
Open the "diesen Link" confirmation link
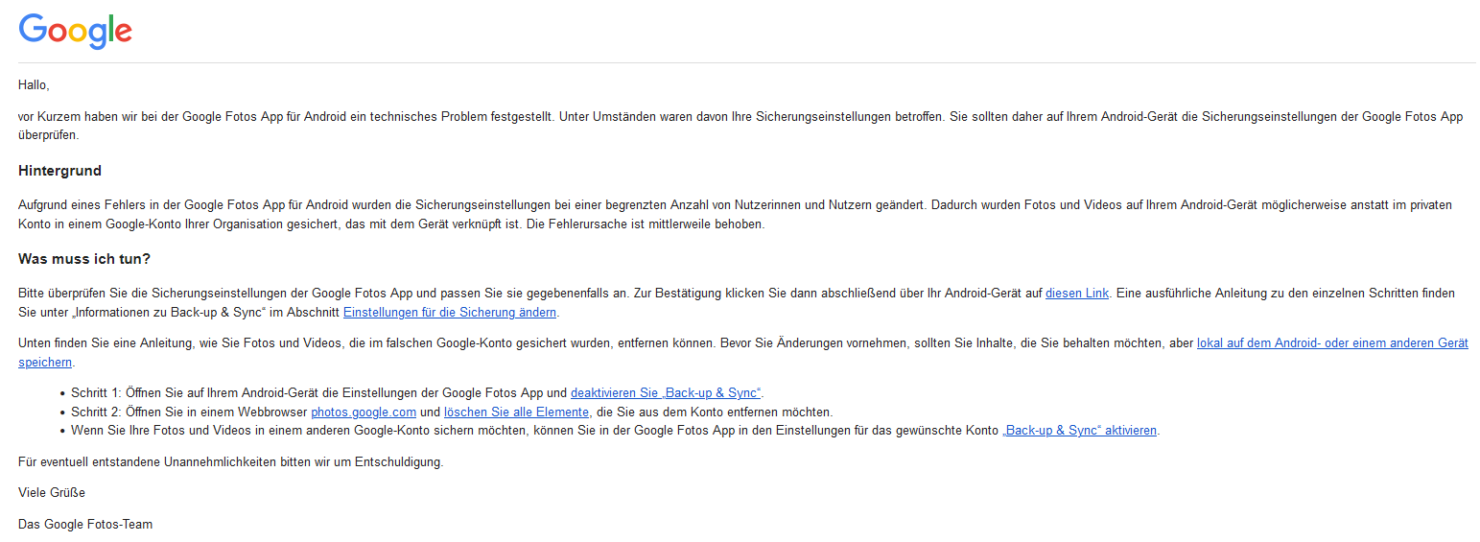(x=1077, y=293)
